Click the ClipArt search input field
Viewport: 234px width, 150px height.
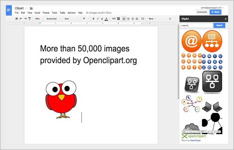[197, 26]
